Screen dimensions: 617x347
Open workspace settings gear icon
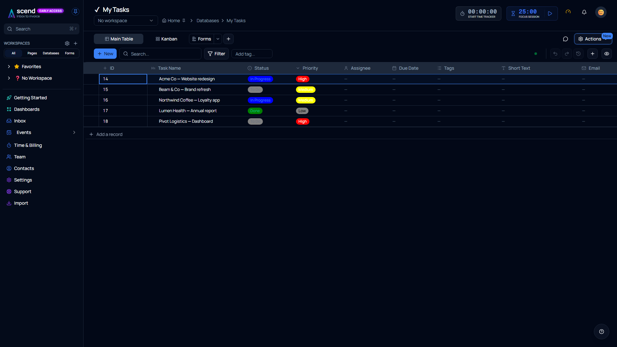click(67, 43)
